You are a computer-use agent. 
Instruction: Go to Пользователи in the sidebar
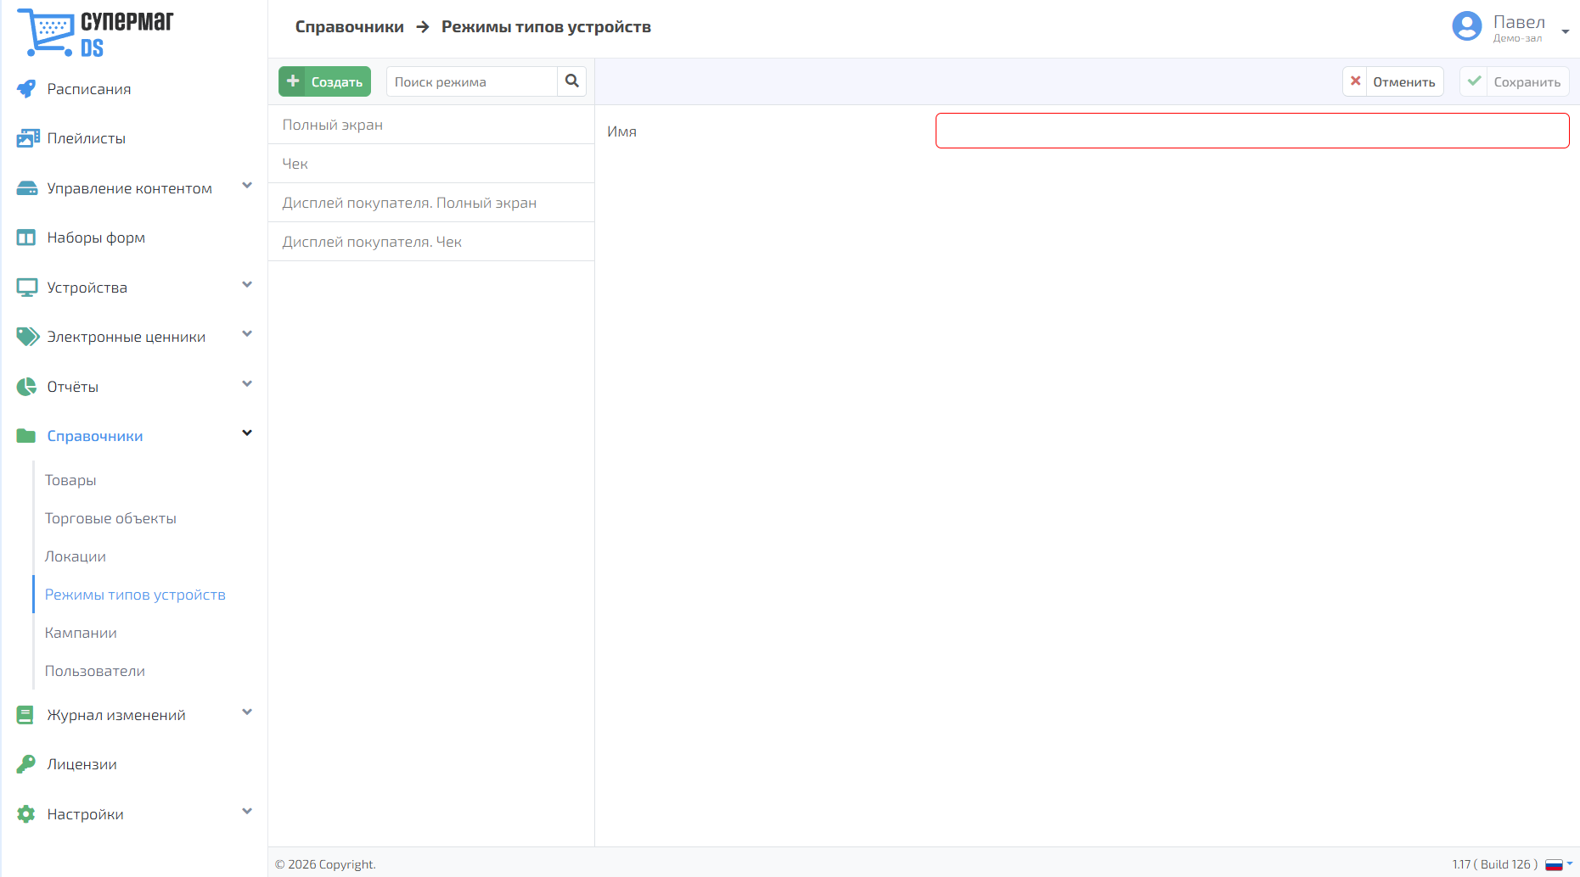(95, 671)
